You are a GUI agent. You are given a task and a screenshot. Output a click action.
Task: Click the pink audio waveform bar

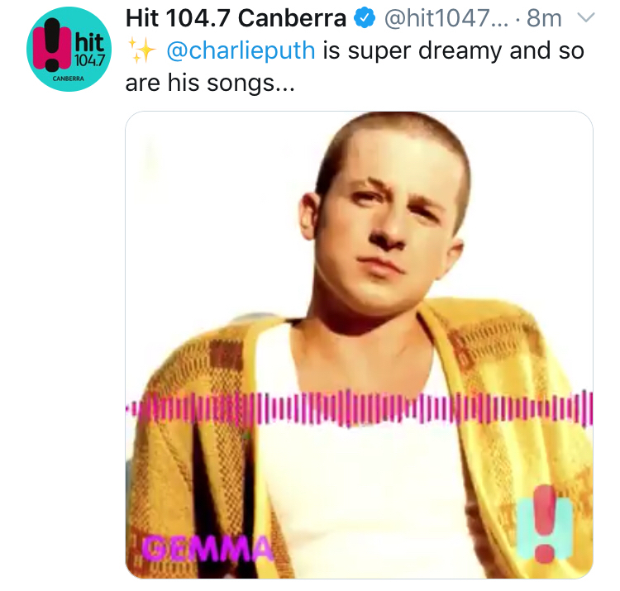tap(359, 408)
